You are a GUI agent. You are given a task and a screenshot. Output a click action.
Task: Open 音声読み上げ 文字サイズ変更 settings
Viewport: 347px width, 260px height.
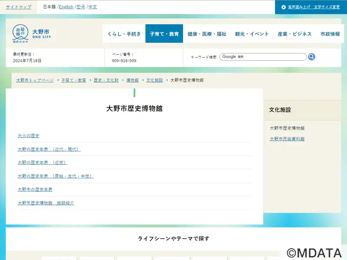(314, 7)
